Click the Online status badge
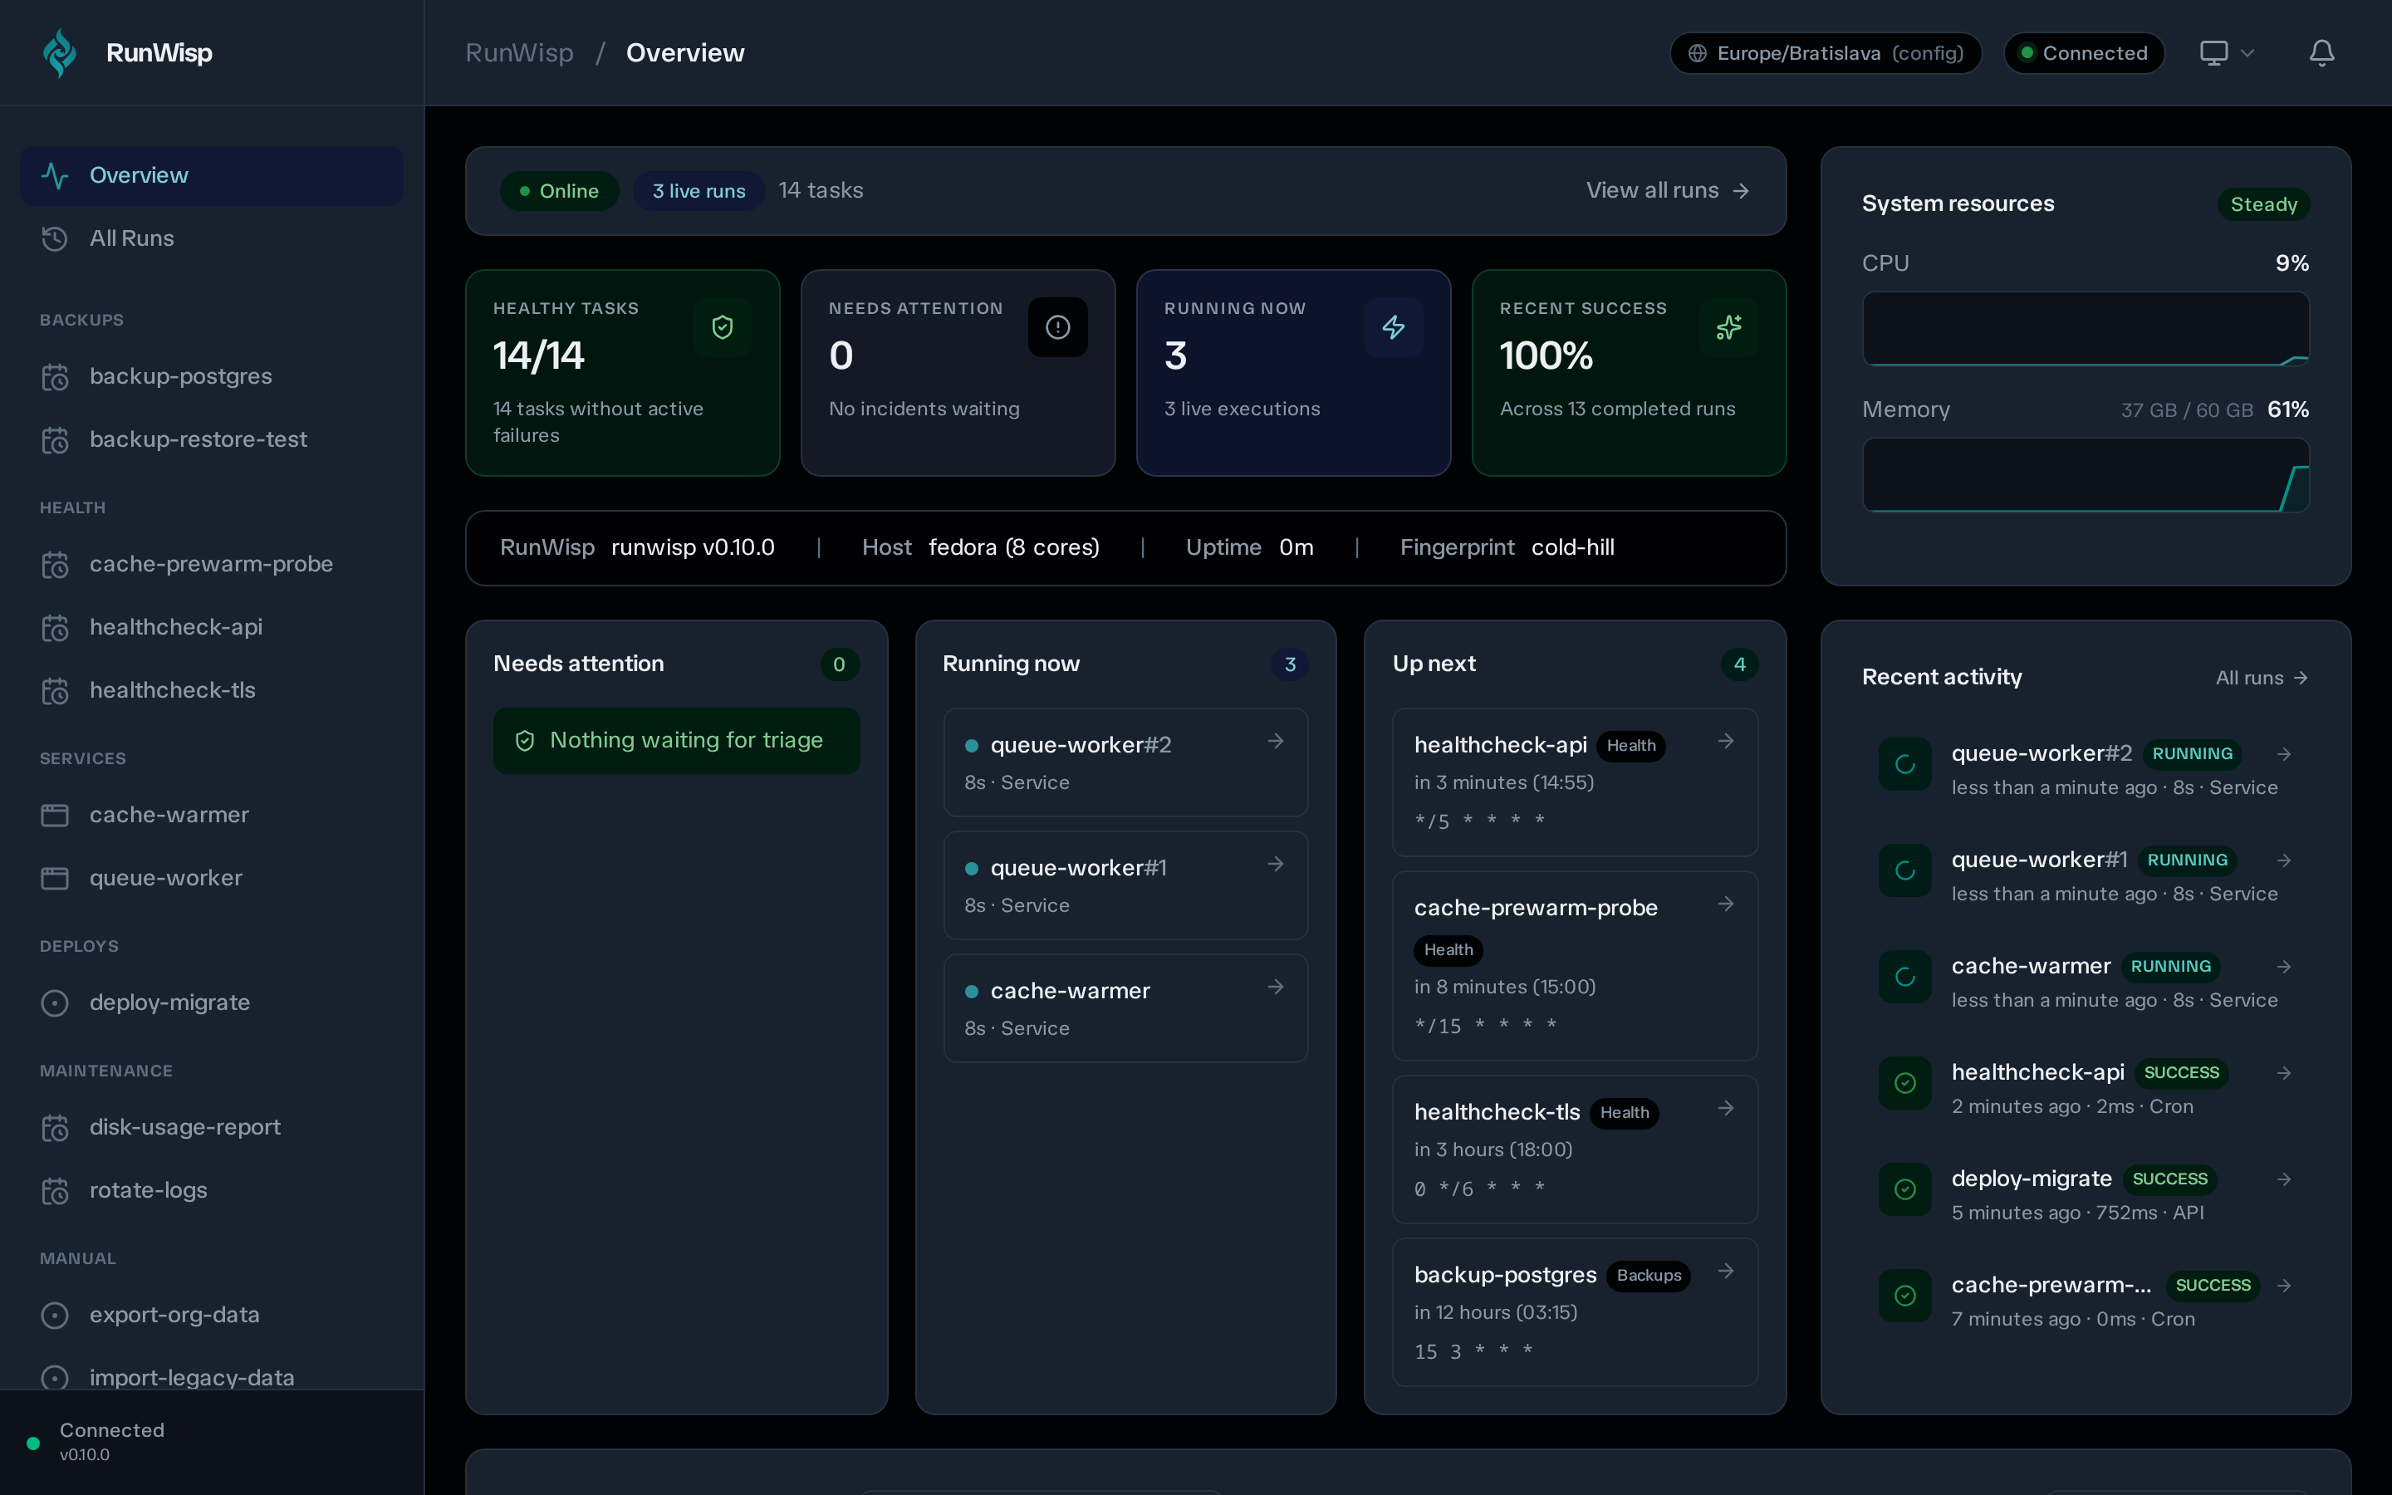Screen dimensions: 2392x1495 [560, 191]
